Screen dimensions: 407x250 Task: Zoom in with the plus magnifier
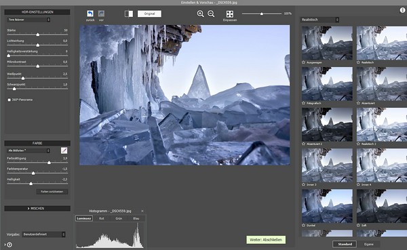pos(200,14)
